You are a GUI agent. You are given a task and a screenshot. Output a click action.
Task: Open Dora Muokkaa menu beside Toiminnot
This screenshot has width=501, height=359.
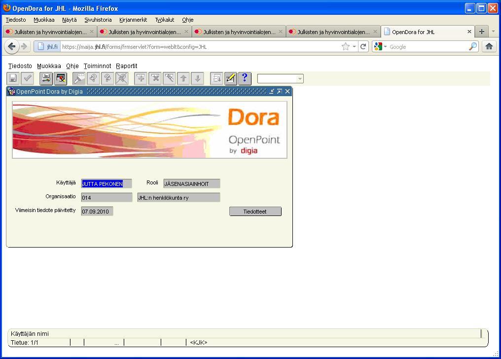(49, 66)
